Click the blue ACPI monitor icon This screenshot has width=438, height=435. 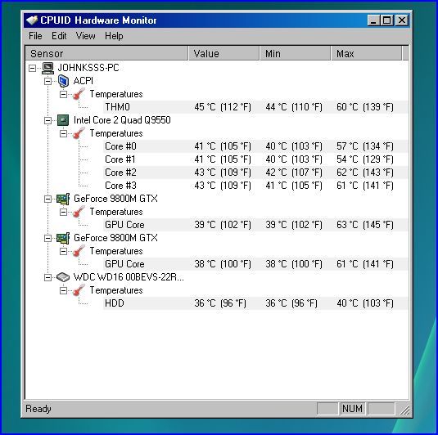coord(63,81)
